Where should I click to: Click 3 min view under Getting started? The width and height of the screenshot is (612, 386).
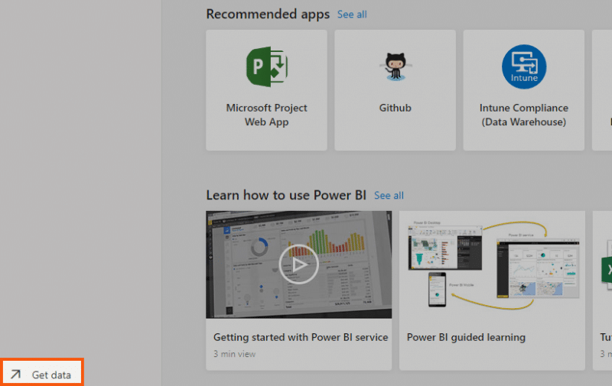234,354
